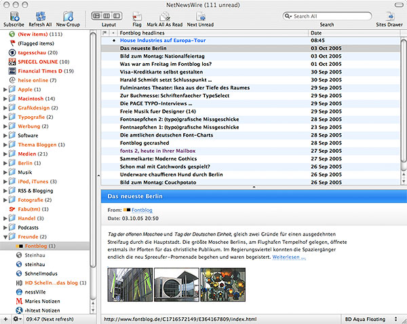407x324 pixels.
Task: Go to Next Unread item
Action: [201, 17]
